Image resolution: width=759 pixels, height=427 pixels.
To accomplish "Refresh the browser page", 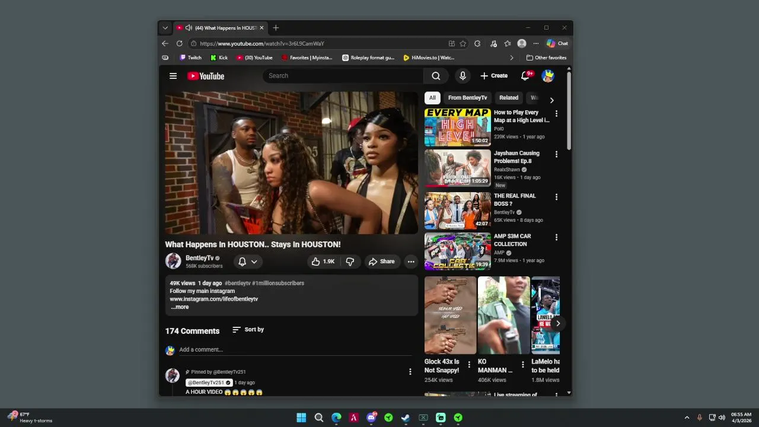I will pyautogui.click(x=179, y=43).
